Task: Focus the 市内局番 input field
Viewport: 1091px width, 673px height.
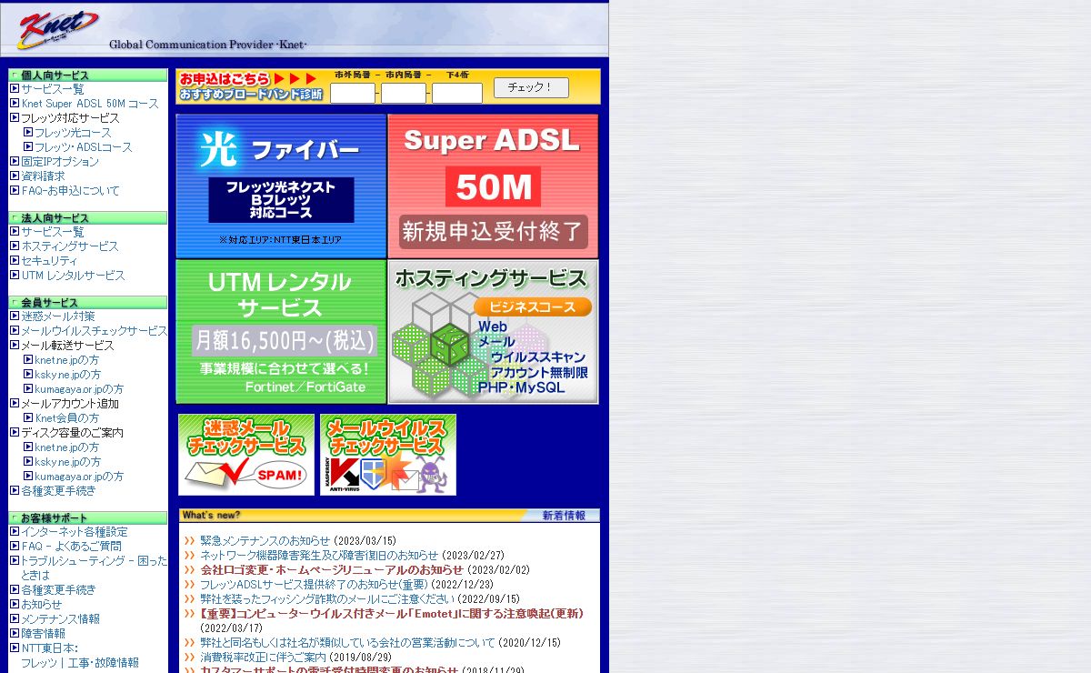Action: click(404, 94)
